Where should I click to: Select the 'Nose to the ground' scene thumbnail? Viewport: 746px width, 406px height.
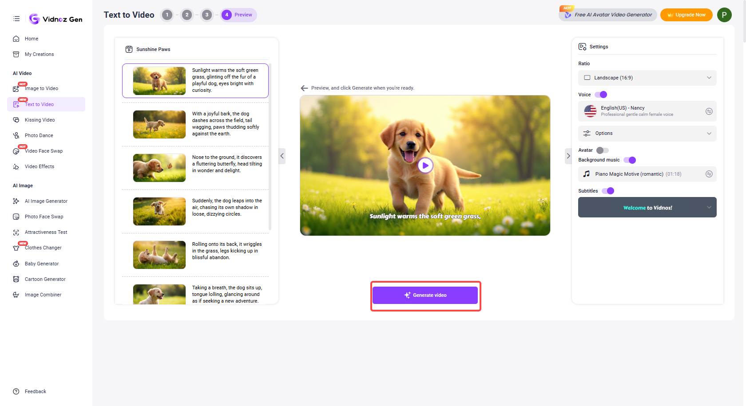click(159, 168)
